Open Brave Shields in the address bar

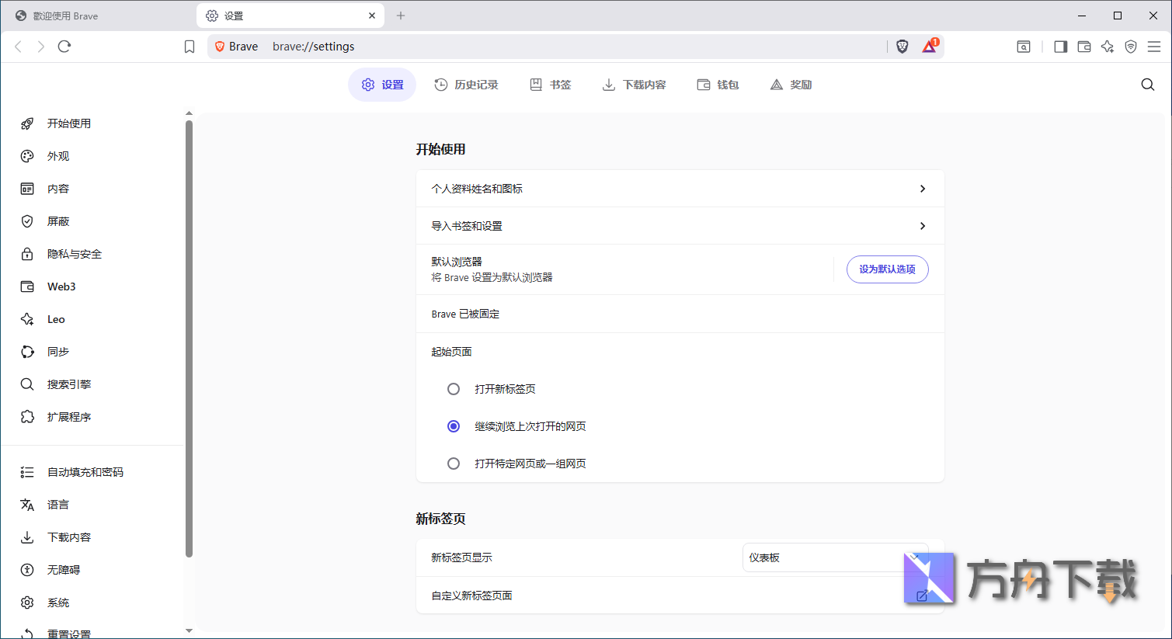(902, 46)
